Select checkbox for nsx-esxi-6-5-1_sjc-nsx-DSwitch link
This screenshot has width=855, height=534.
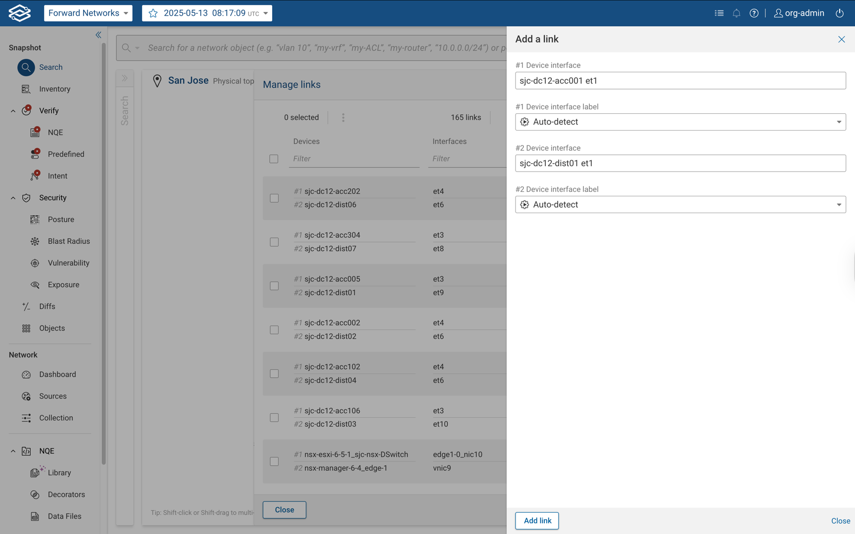[x=274, y=461]
